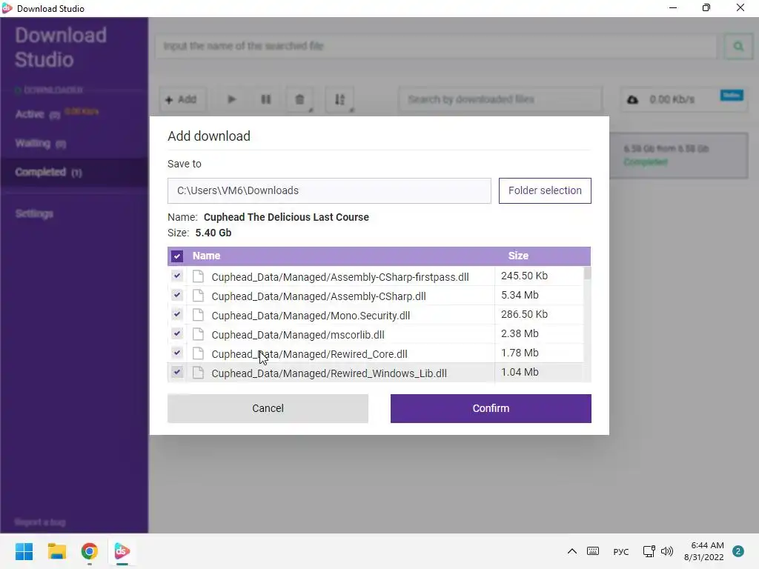Show hidden tray icons chevron
This screenshot has width=759, height=569.
click(x=571, y=551)
